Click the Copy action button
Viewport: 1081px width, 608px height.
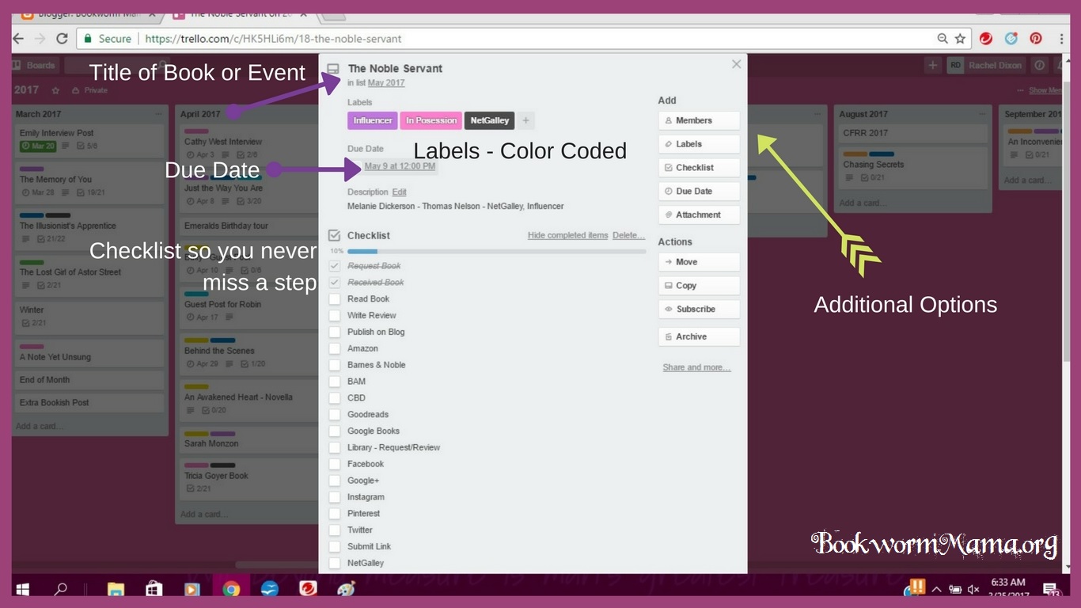point(699,286)
